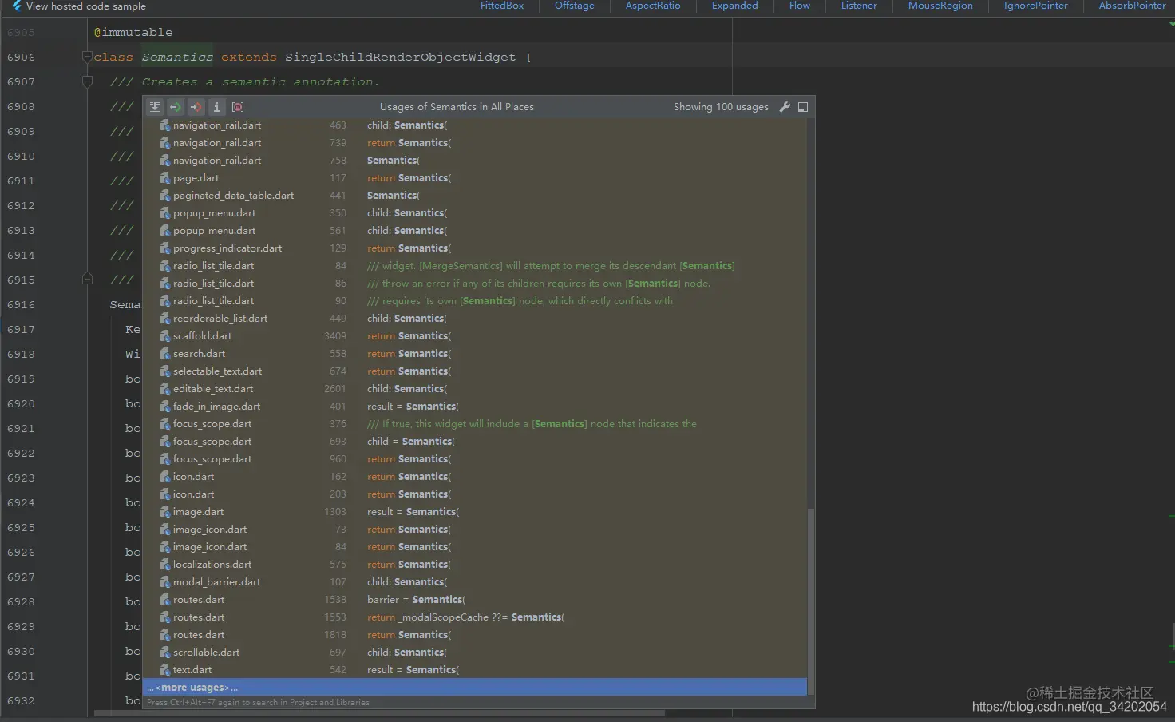This screenshot has width=1175, height=722.
Task: Select icon.dart usage at line 162
Action: 475,477
